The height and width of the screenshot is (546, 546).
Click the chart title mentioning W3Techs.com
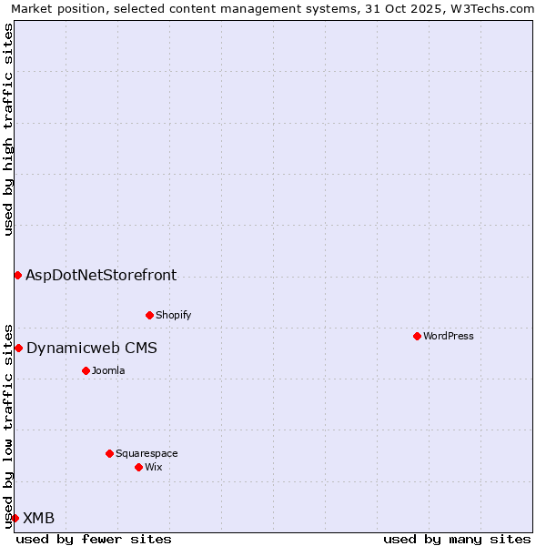[273, 8]
